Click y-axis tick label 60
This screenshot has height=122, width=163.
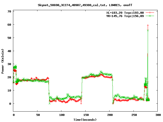click(x=9, y=25)
